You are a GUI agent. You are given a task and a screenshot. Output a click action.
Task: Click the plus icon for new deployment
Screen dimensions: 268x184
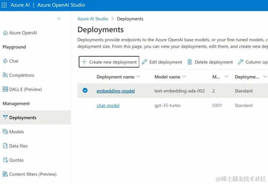84,62
